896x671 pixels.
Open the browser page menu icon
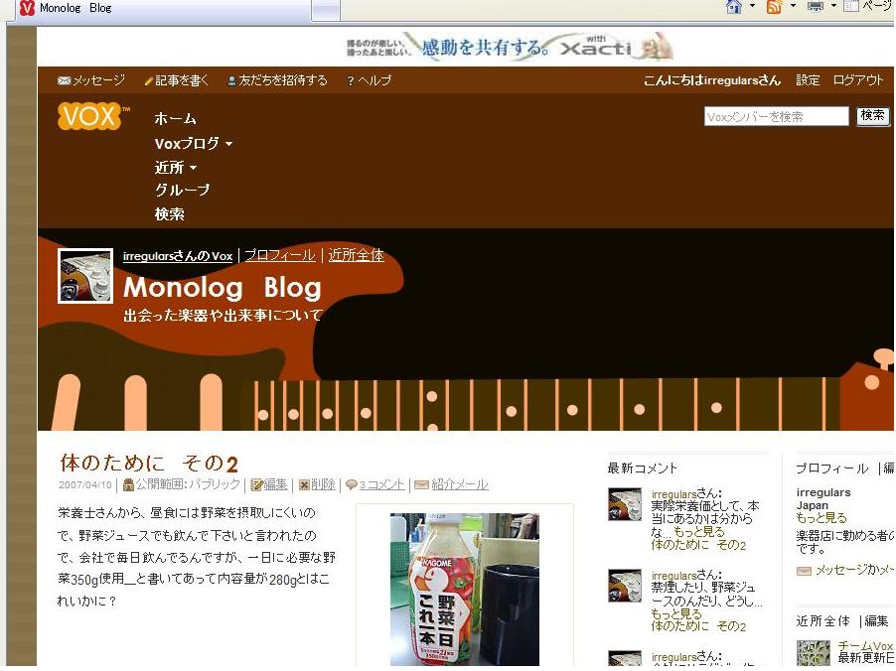pos(851,7)
